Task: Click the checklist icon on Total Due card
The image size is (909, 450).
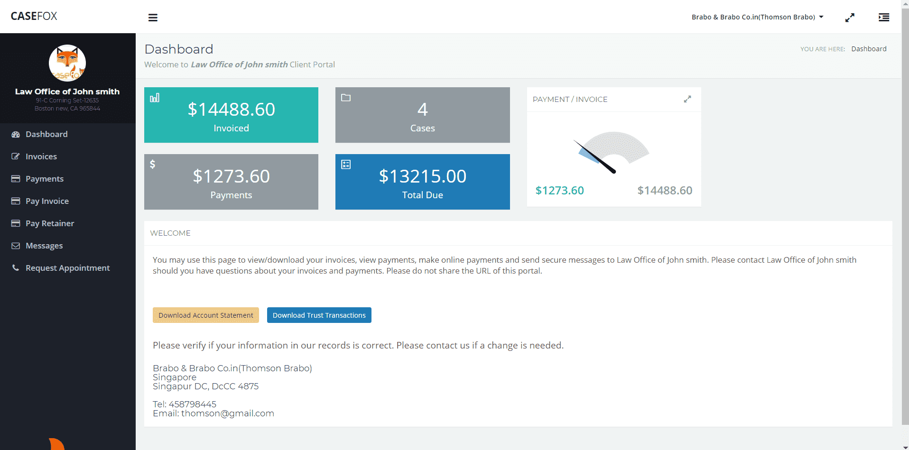Action: click(346, 165)
